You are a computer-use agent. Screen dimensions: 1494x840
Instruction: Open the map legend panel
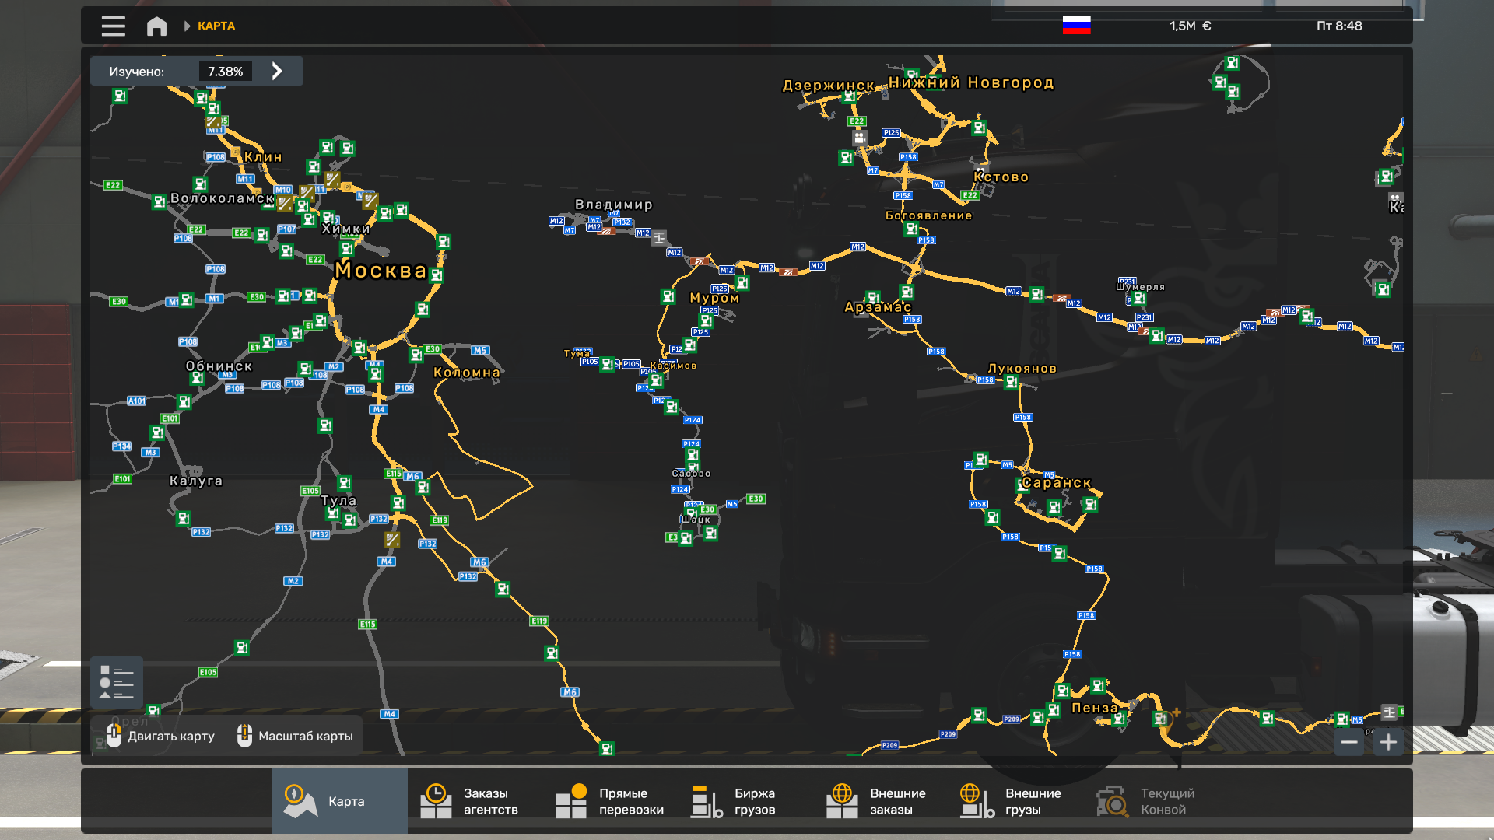[117, 682]
